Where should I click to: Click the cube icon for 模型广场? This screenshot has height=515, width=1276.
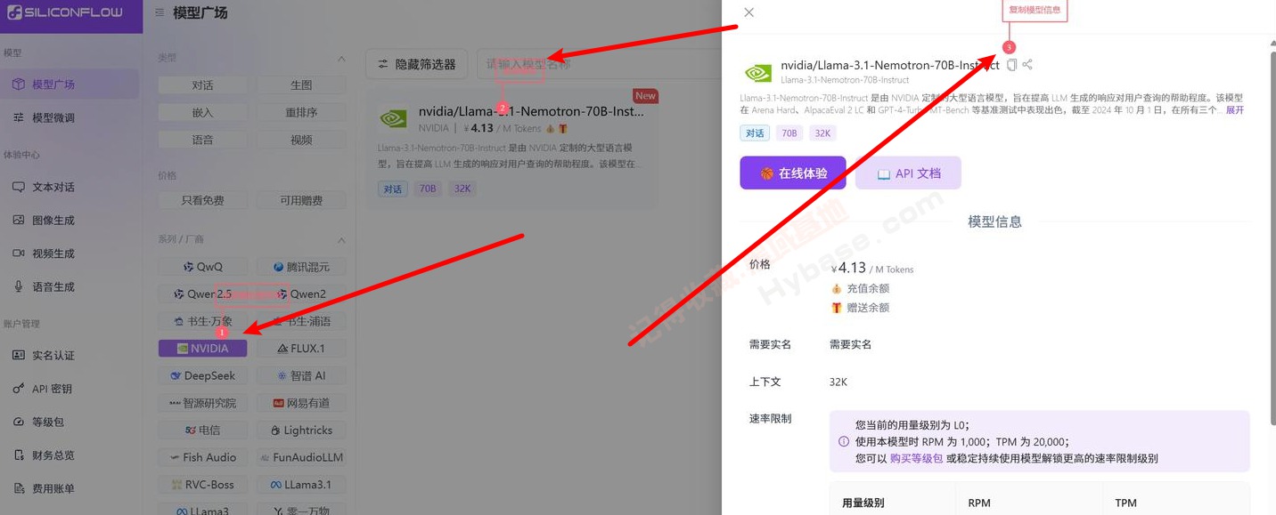18,84
